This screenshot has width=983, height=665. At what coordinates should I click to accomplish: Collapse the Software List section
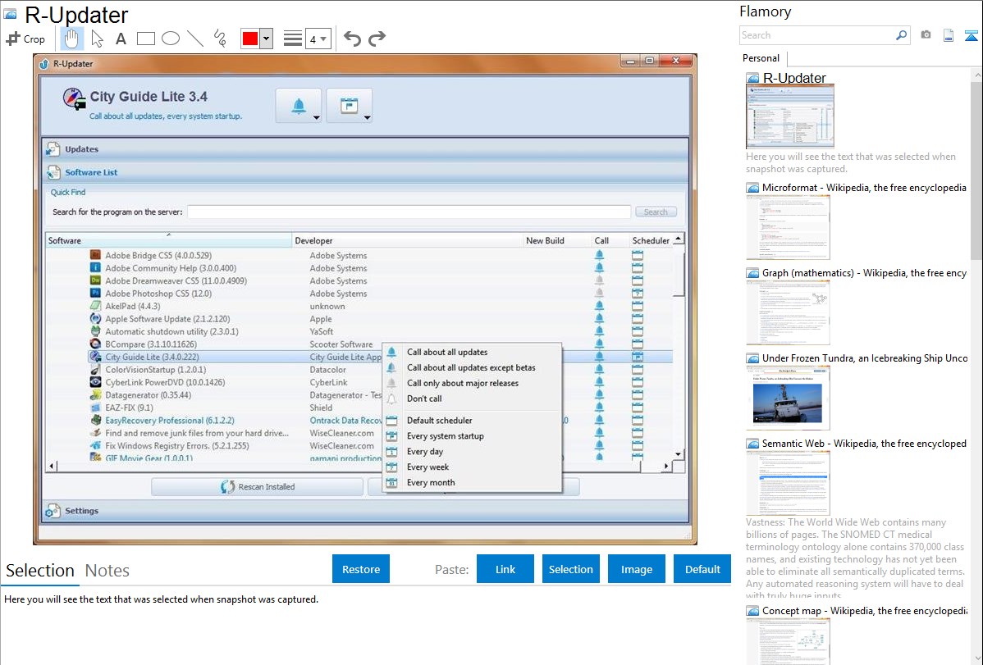tap(366, 172)
